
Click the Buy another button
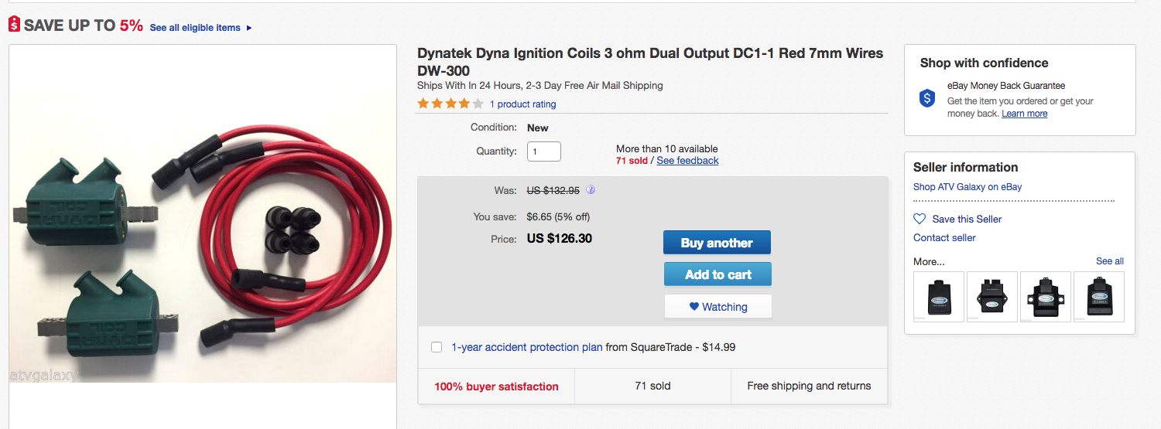pyautogui.click(x=717, y=243)
